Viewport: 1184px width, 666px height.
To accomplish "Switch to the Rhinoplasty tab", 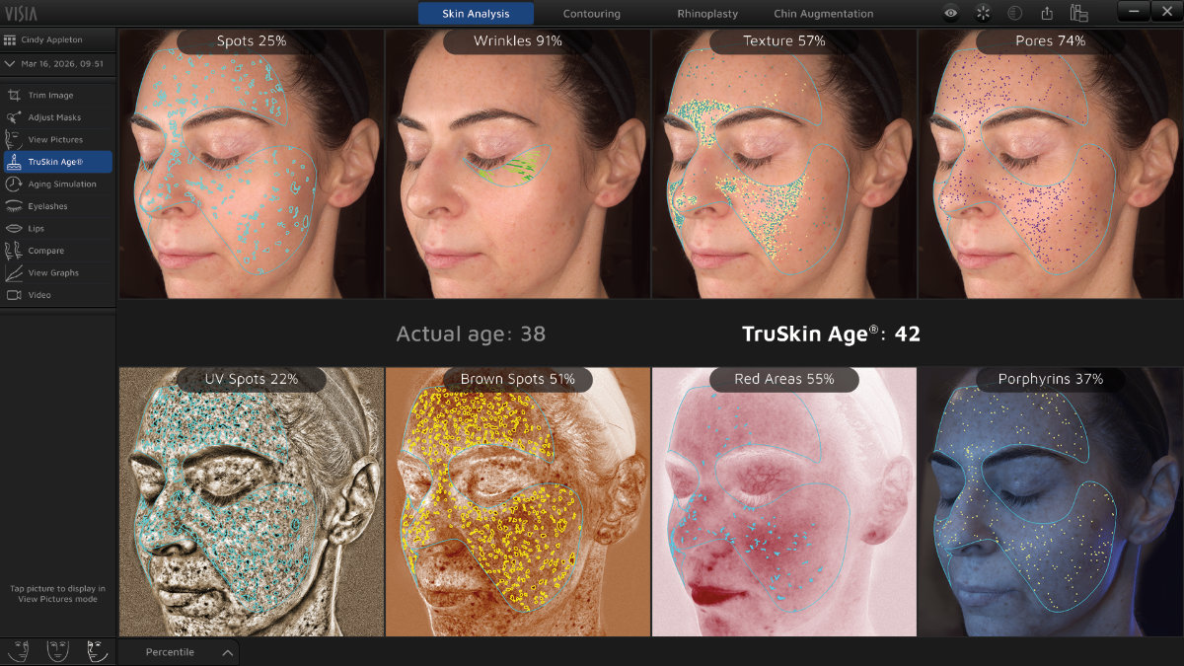I will point(706,14).
